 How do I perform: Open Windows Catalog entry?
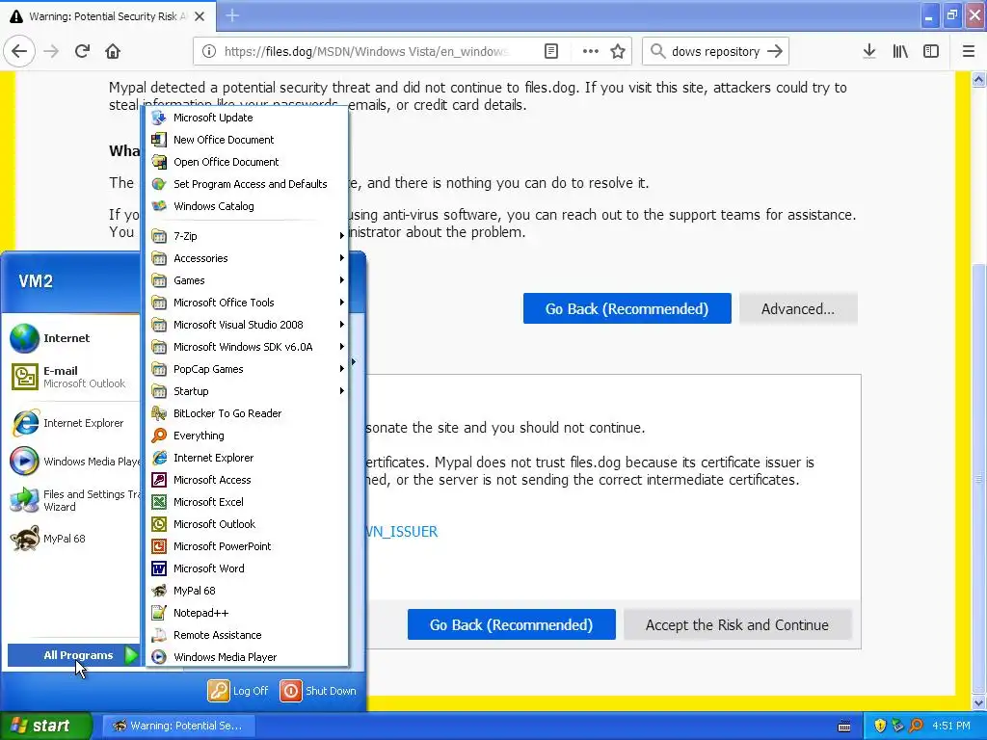247,206
